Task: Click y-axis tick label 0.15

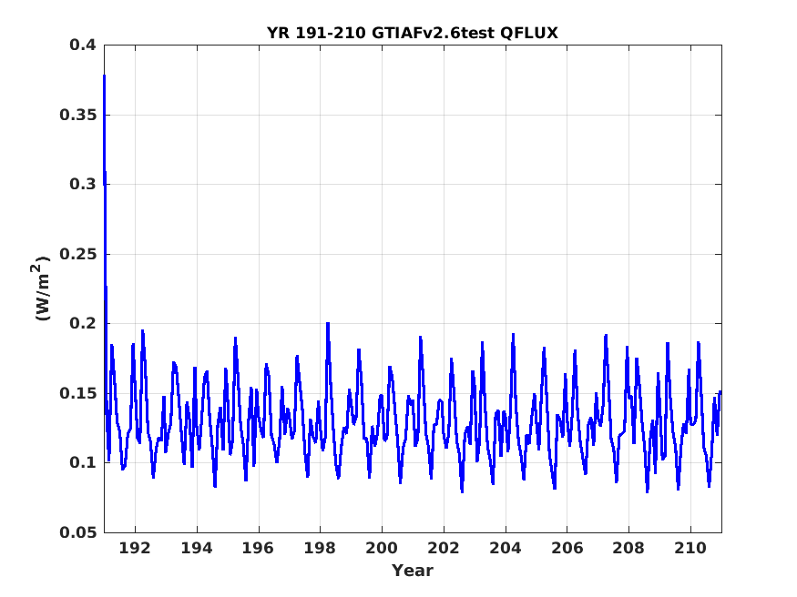Action: [x=77, y=393]
